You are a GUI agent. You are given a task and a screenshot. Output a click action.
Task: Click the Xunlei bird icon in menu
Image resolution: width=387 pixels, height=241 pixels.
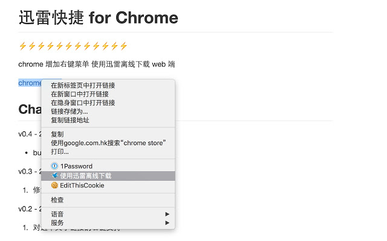tap(54, 175)
